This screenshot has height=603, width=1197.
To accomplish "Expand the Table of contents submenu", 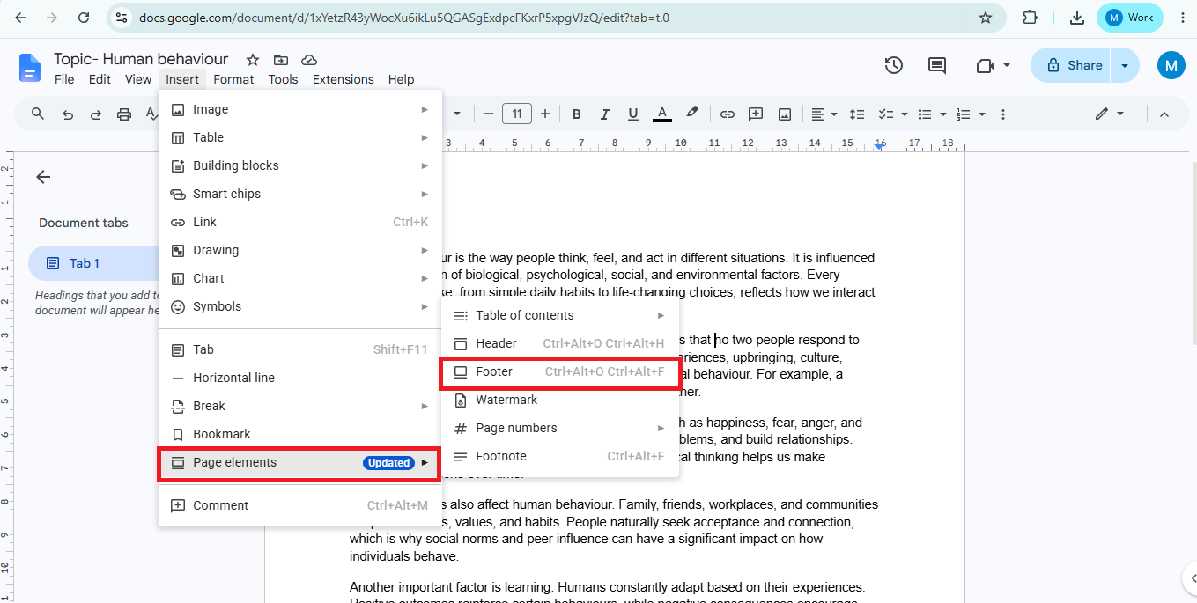I will (661, 315).
